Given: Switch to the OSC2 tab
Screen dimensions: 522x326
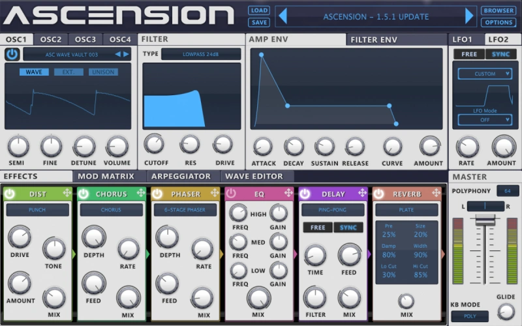Looking at the screenshot, I should [x=51, y=39].
